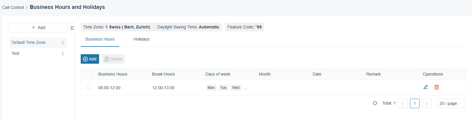Select page number 1 in pagination
This screenshot has height=120, width=472.
(x=415, y=103)
